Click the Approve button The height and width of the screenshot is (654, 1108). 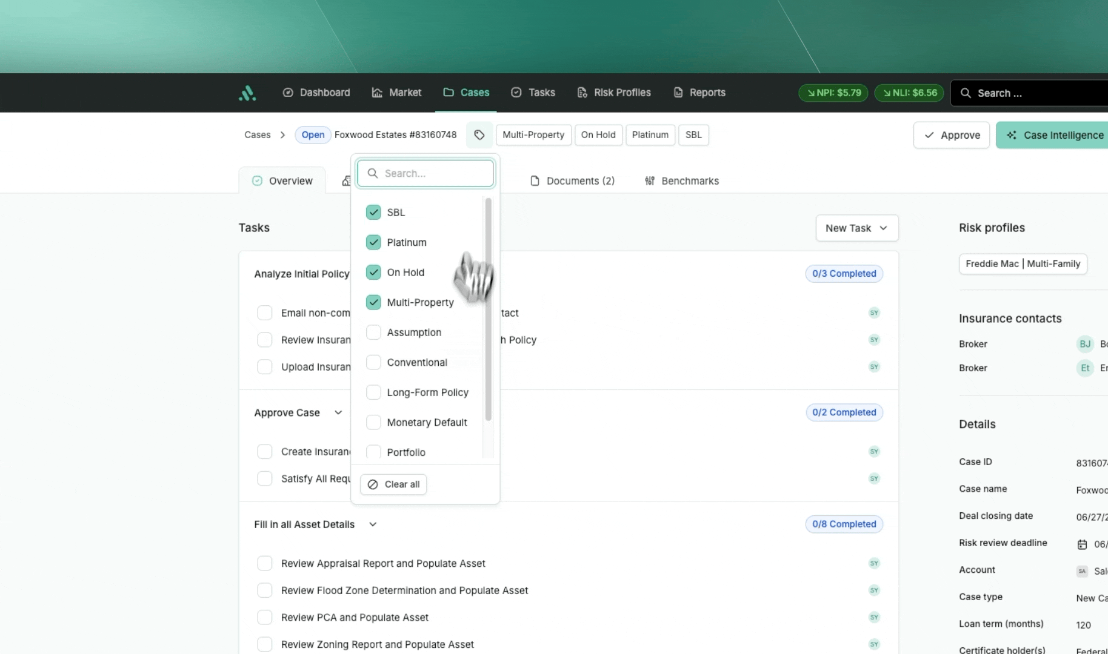951,135
